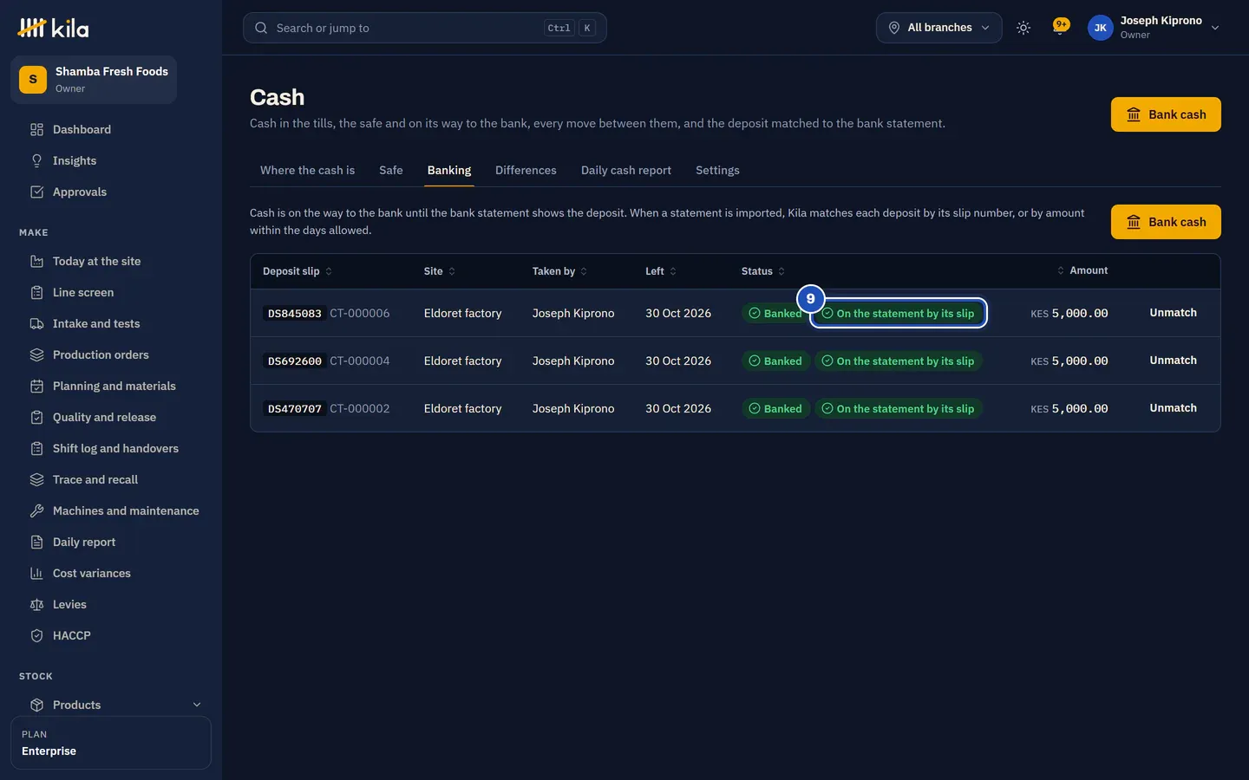The width and height of the screenshot is (1249, 780).
Task: Switch to the Safe tab
Action: click(x=390, y=170)
